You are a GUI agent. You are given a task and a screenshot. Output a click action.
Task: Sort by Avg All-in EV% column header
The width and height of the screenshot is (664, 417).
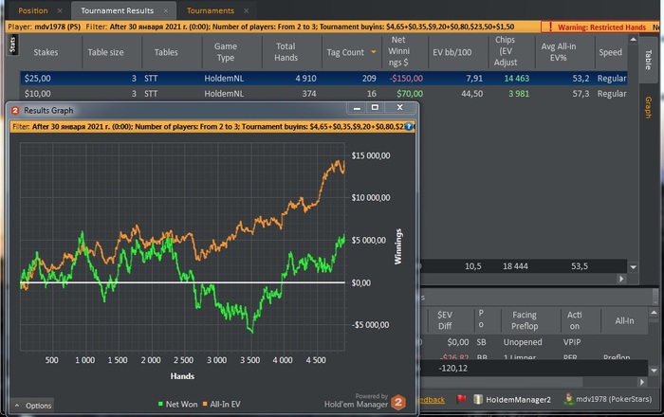click(x=558, y=52)
